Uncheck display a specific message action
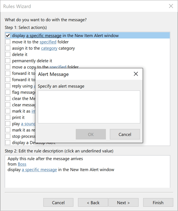 pos(8,35)
